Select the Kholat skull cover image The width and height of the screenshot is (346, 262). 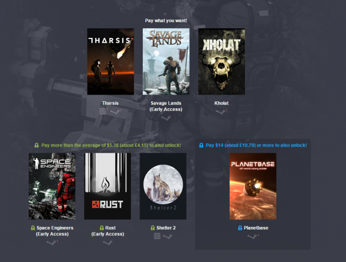(222, 62)
